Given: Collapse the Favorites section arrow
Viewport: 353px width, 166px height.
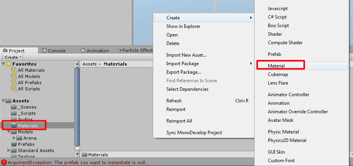Looking at the screenshot, I should click(3, 64).
